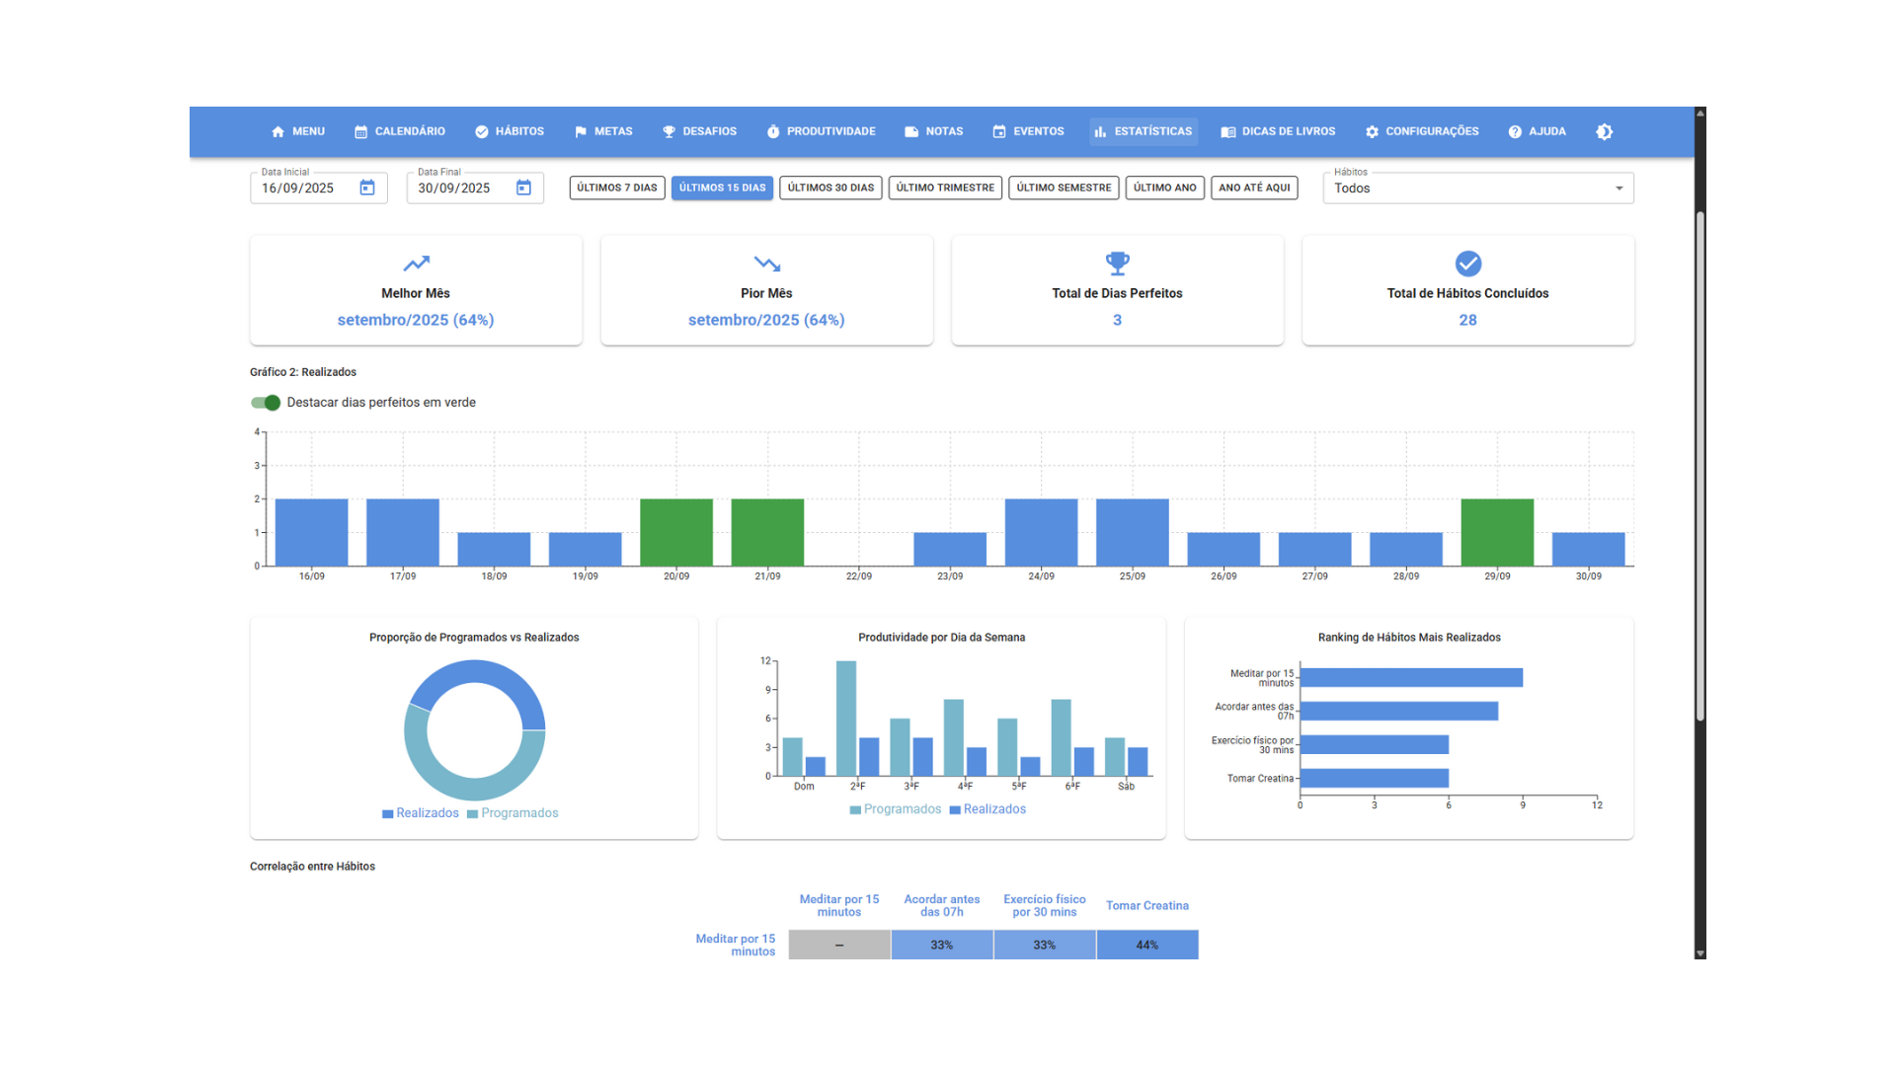Click the Melhor Mês trending-up icon
Screen dimensions: 1896x1066
click(416, 264)
